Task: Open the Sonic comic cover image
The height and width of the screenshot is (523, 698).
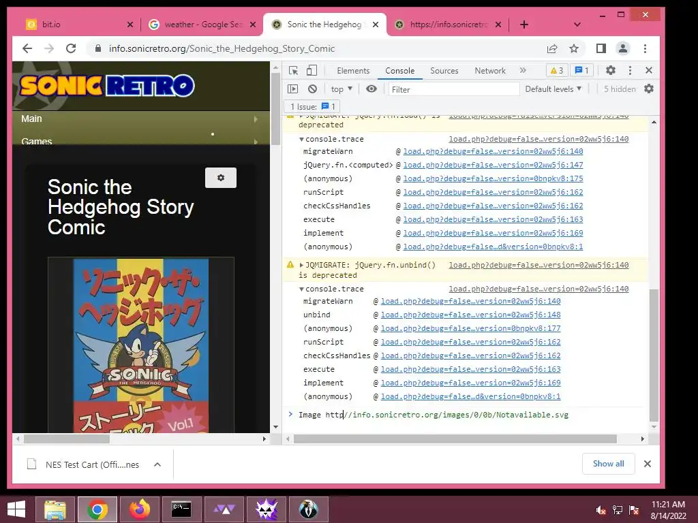Action: [140, 345]
